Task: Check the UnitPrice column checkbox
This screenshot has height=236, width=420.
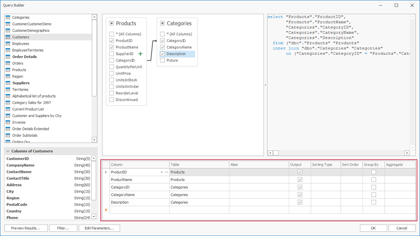Action: 112,73
